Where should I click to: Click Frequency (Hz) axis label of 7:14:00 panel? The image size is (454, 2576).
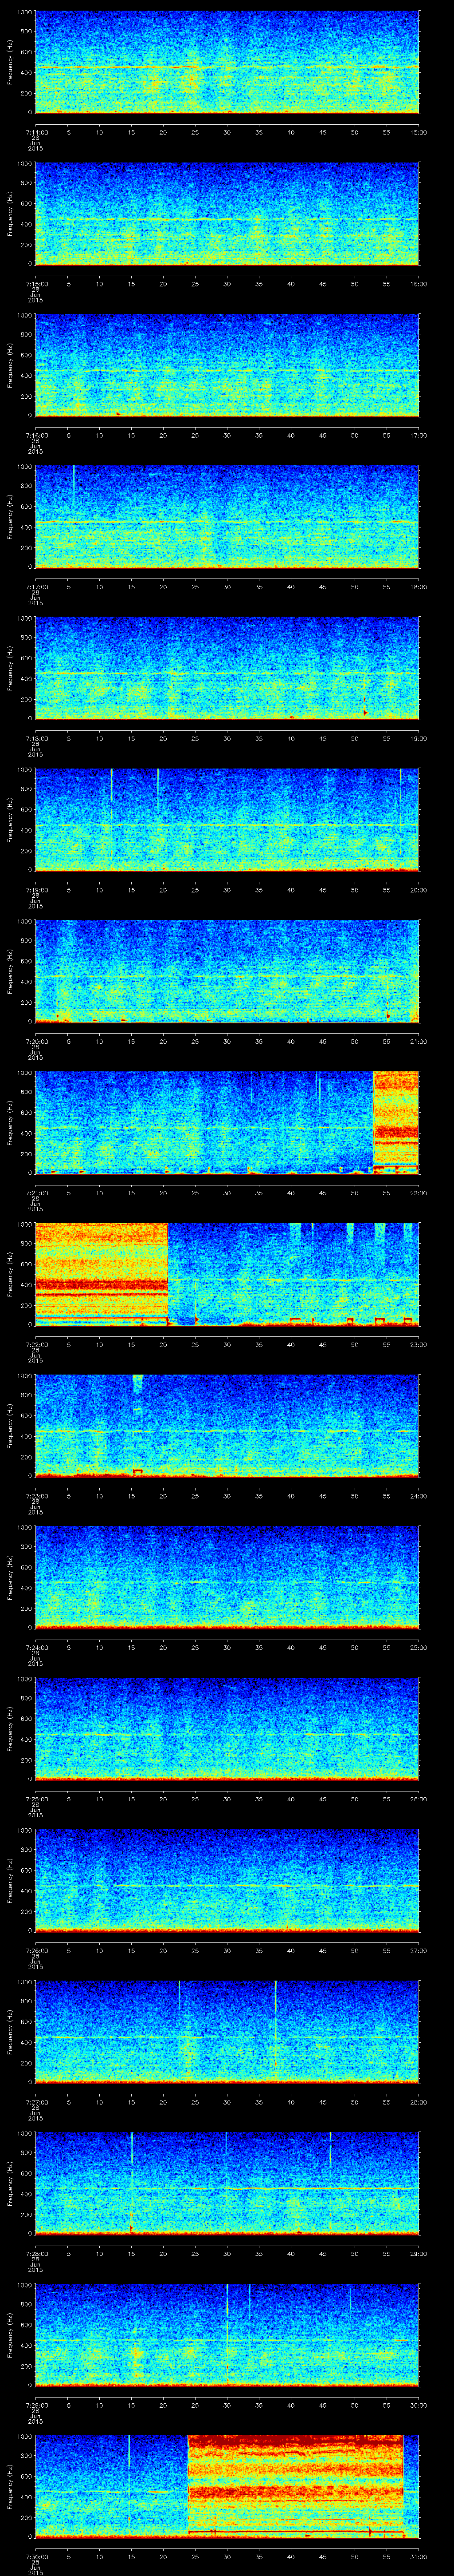tap(10, 62)
